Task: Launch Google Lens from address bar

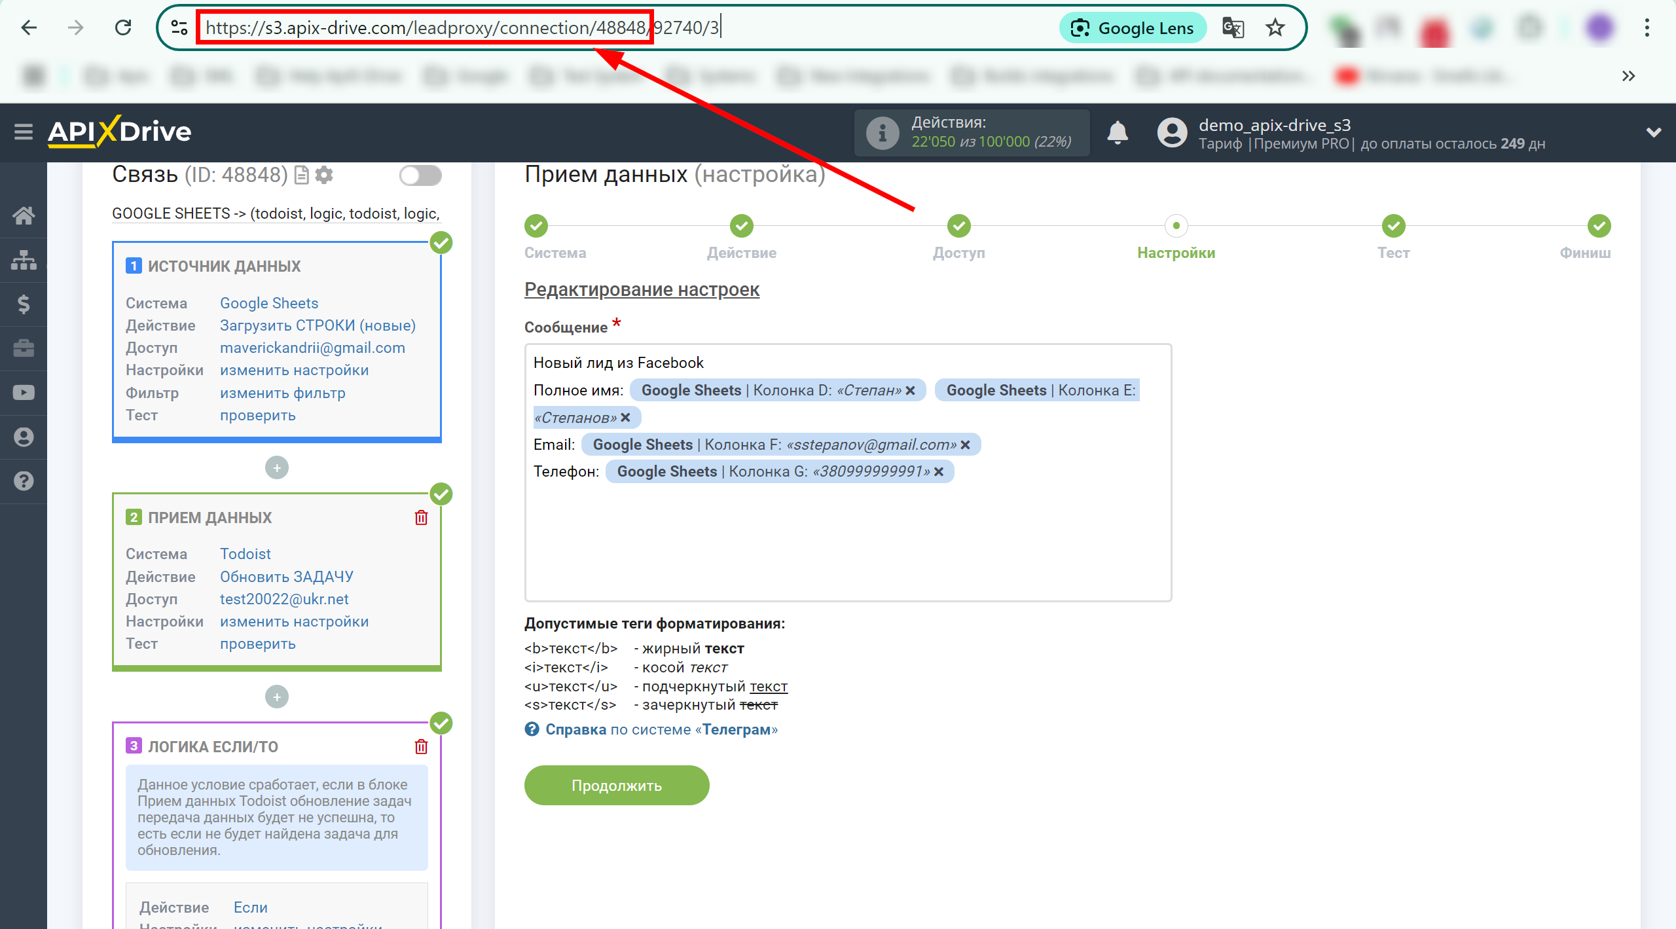Action: 1133,28
